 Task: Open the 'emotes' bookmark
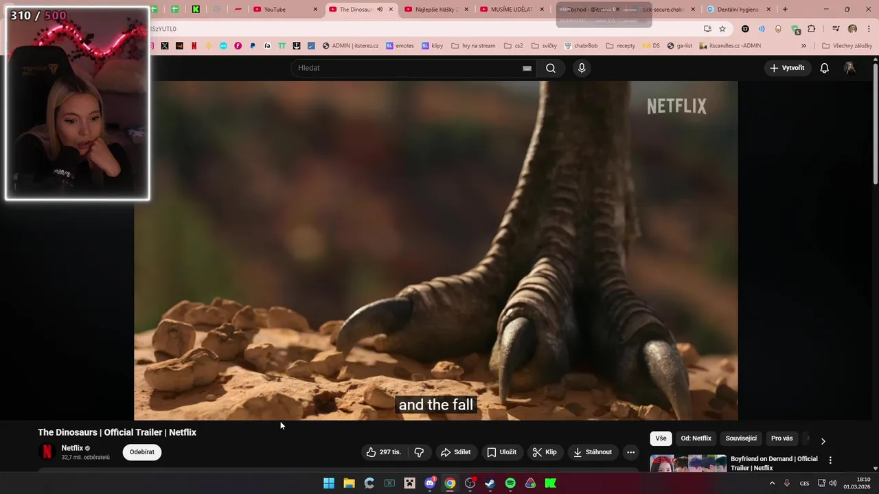pyautogui.click(x=400, y=46)
